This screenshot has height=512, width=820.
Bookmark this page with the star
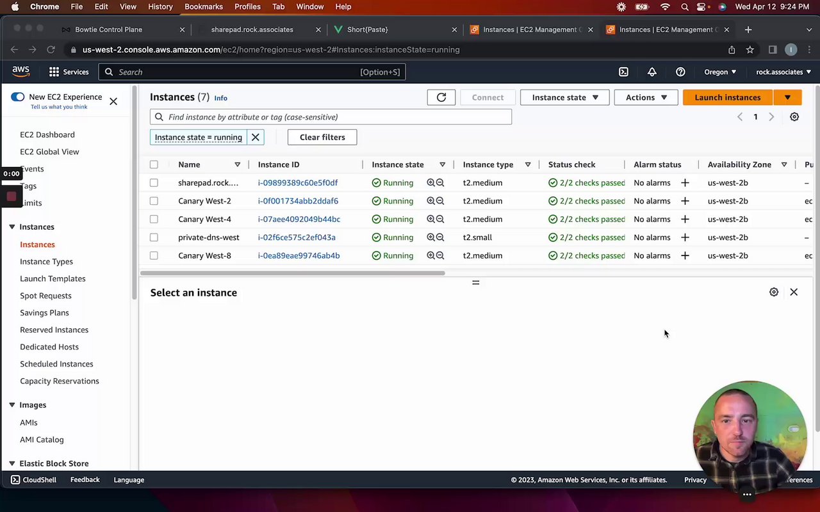(x=750, y=49)
